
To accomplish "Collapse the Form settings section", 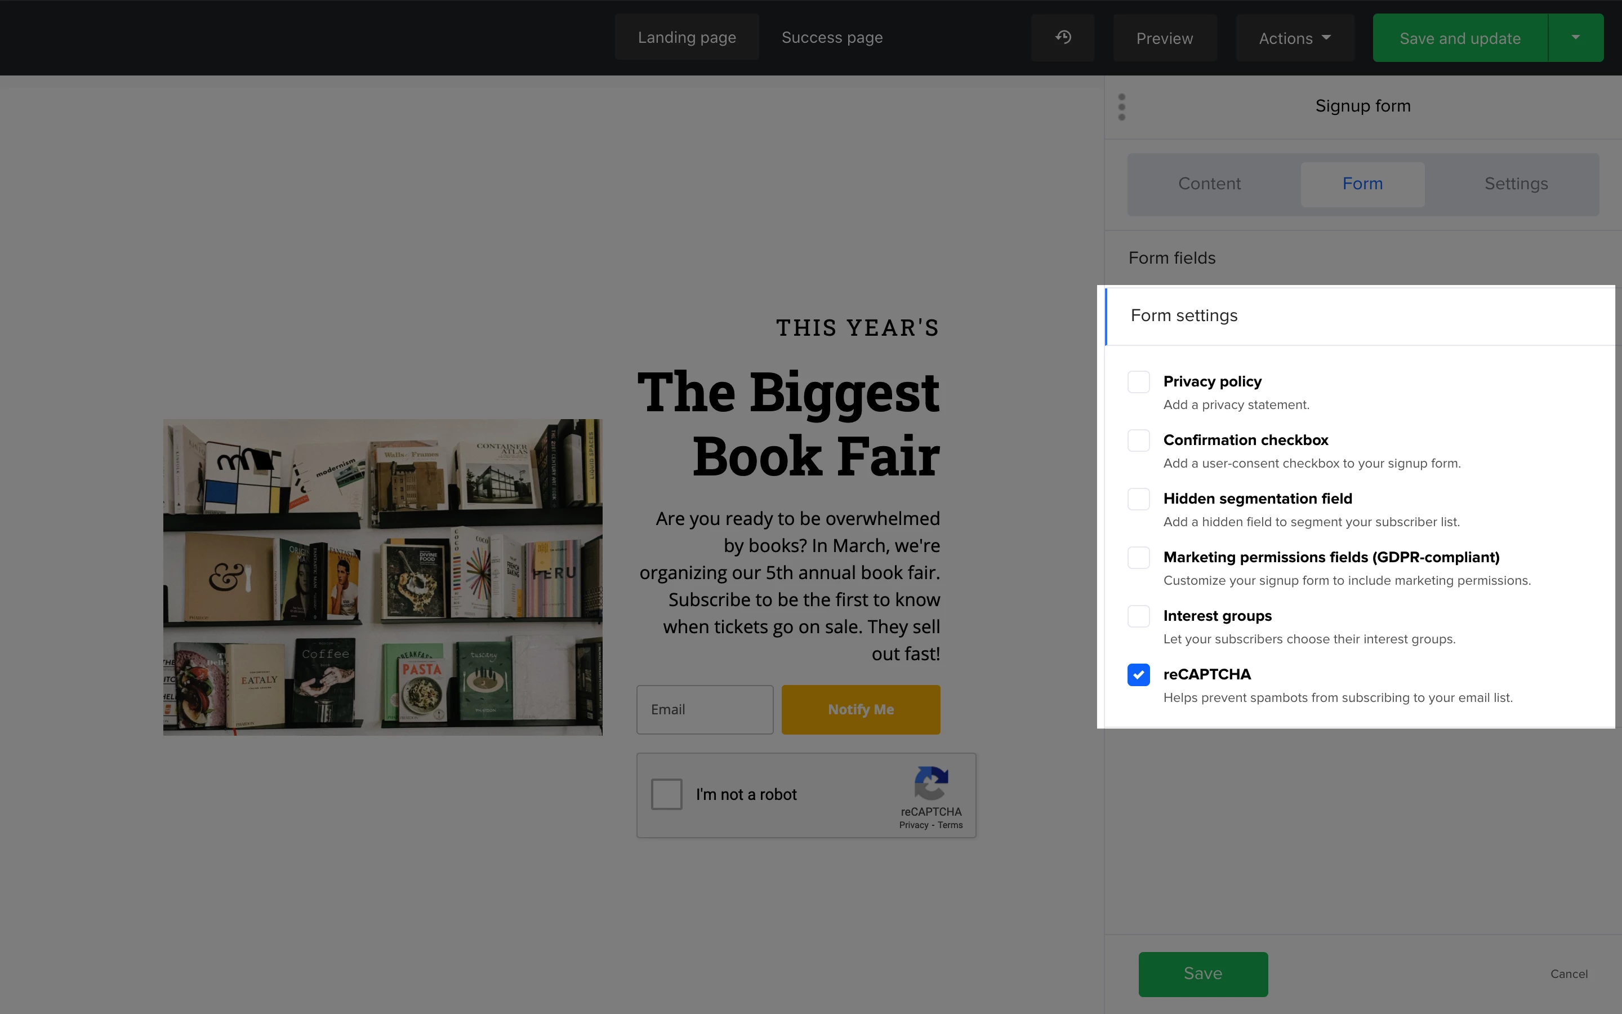I will tap(1184, 316).
